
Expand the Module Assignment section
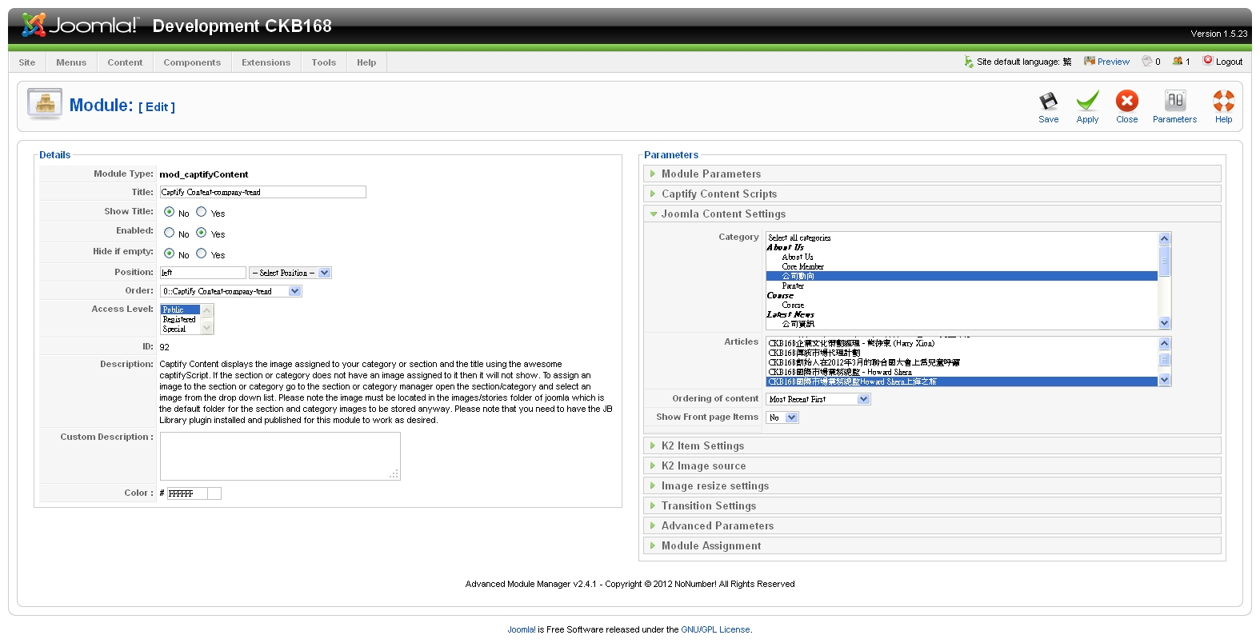(x=932, y=545)
